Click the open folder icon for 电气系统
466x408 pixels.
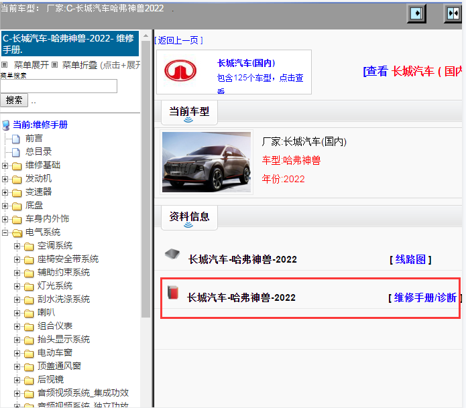coord(17,232)
